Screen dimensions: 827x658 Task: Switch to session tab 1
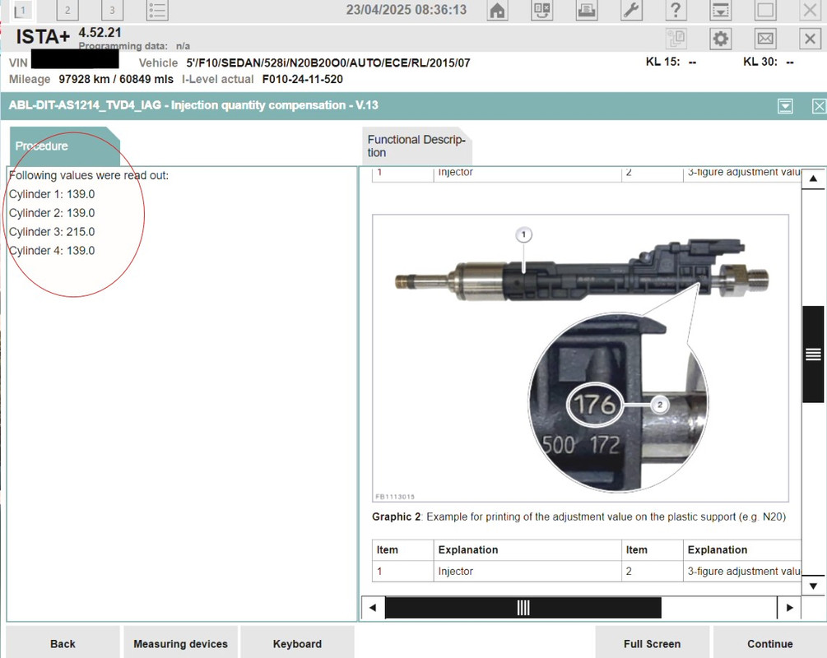coord(21,10)
